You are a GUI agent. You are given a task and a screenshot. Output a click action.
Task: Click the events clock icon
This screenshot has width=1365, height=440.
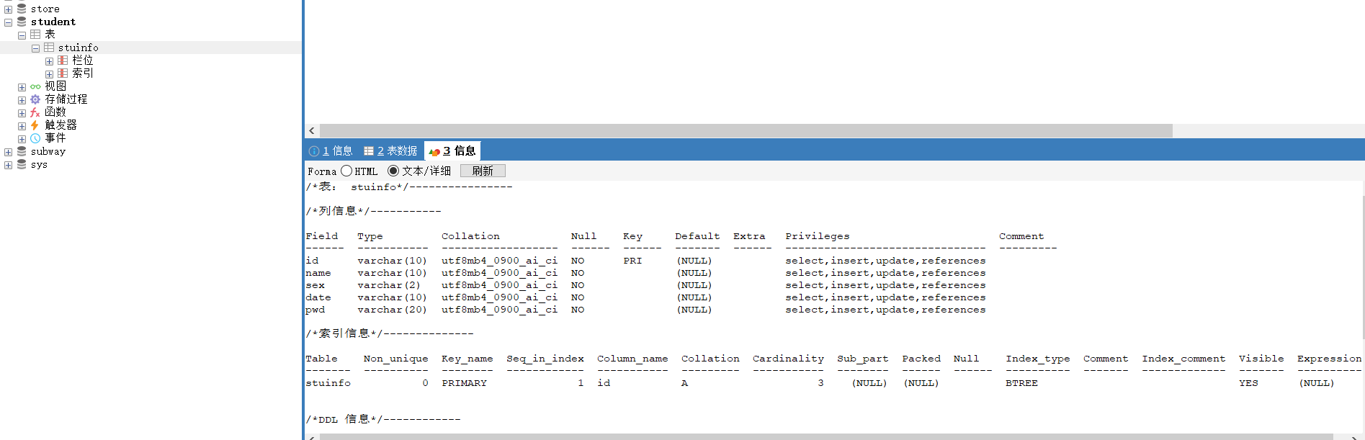click(x=35, y=138)
